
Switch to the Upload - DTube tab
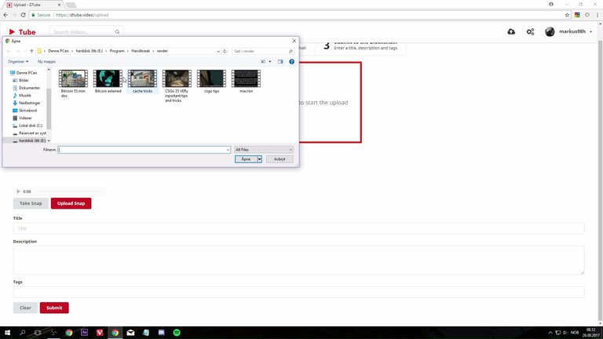click(34, 5)
